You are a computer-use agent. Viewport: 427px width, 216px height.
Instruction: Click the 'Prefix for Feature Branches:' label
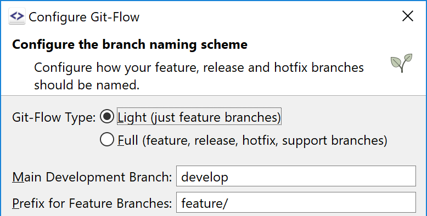coord(92,203)
